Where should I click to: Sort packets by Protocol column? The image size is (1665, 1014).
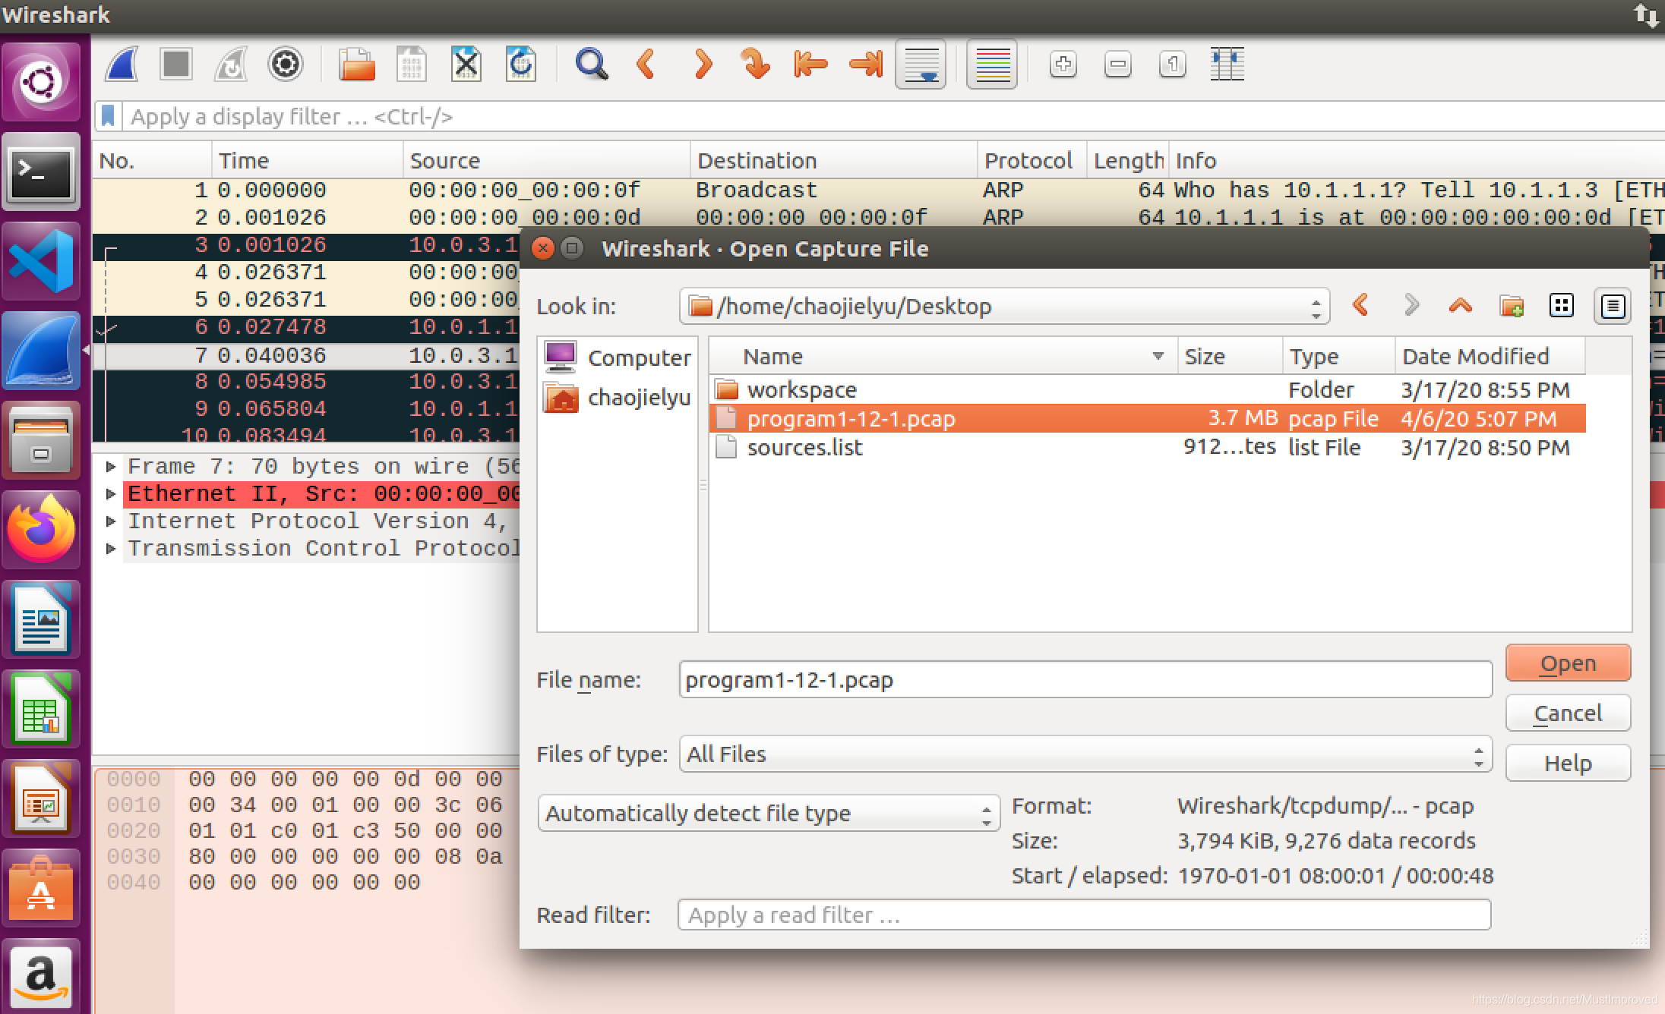1032,160
